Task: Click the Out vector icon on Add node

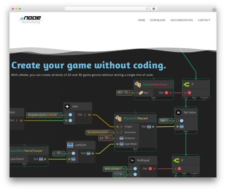Action: click(85, 115)
